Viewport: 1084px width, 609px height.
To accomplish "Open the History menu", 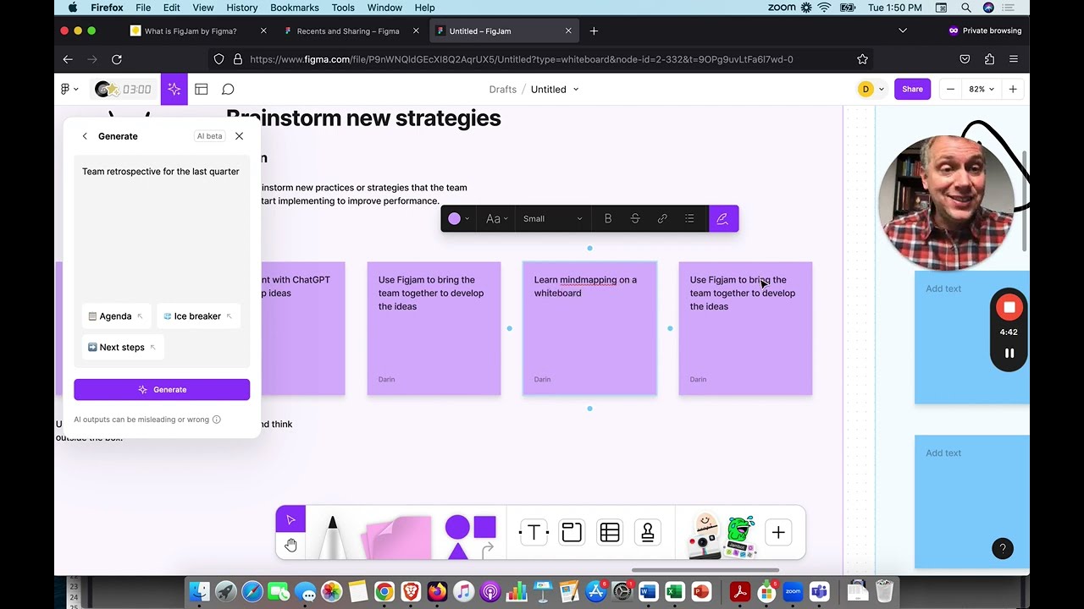I will click(242, 8).
